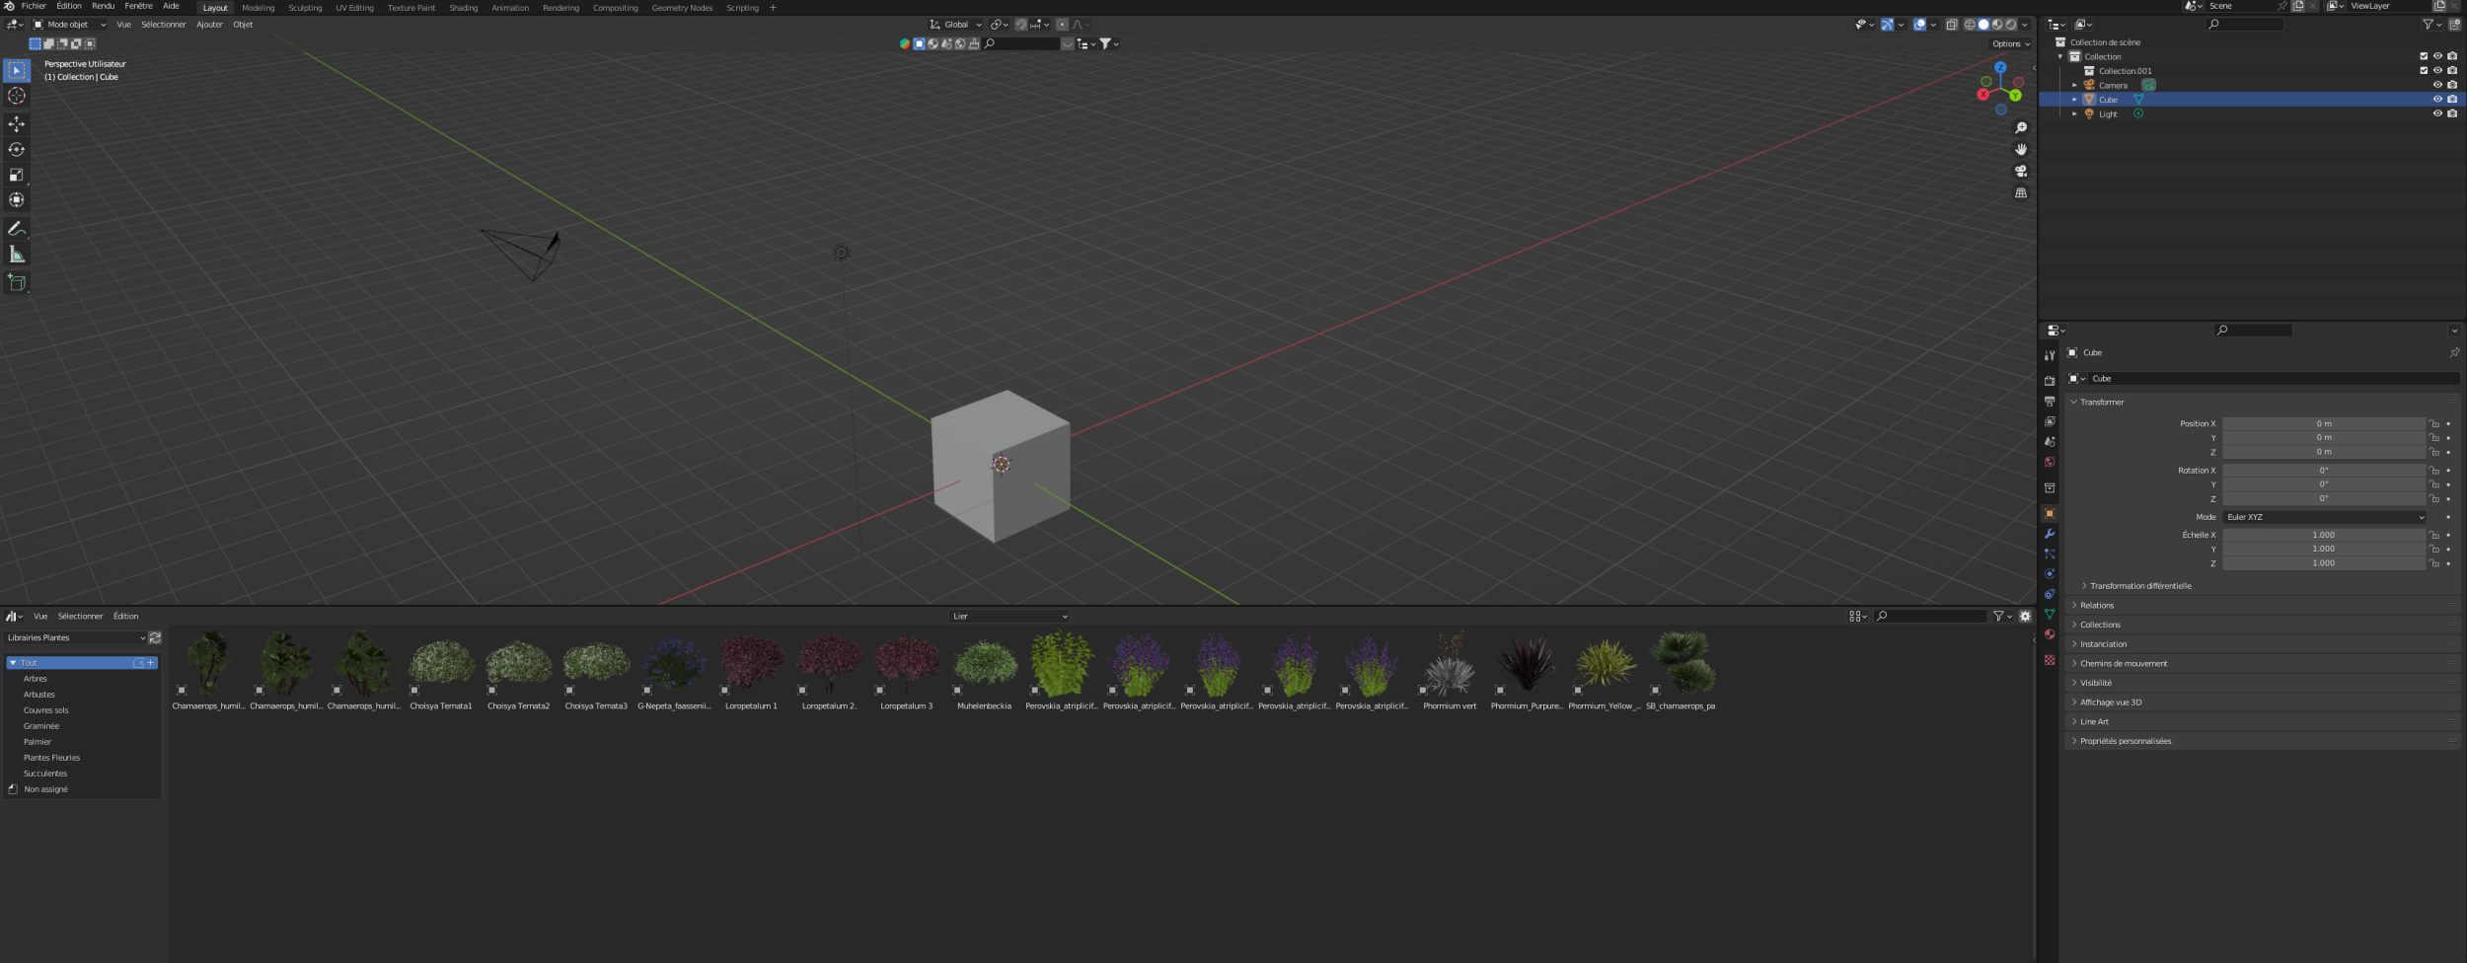Open the Modifier Properties wrench tab
The image size is (2467, 963).
[x=2051, y=534]
